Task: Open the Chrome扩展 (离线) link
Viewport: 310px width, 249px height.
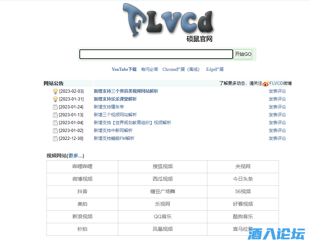Action: [181, 69]
